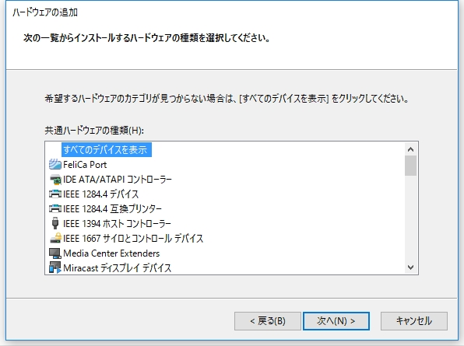Viewport: 464px width, 346px height.
Task: Select すべてのデバイスを表示 list entry
Action: (107, 150)
